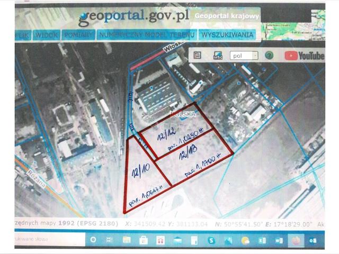339x254 pixels.
Task: Open the white document app on taskbar
Action: click(x=194, y=240)
